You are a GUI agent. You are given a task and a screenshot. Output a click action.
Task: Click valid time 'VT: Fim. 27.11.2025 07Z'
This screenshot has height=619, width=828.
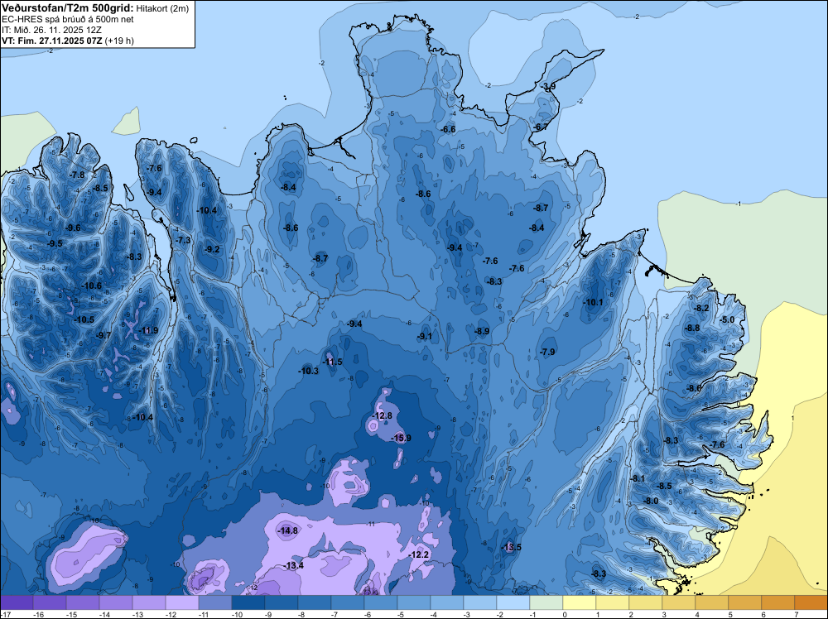click(x=52, y=41)
